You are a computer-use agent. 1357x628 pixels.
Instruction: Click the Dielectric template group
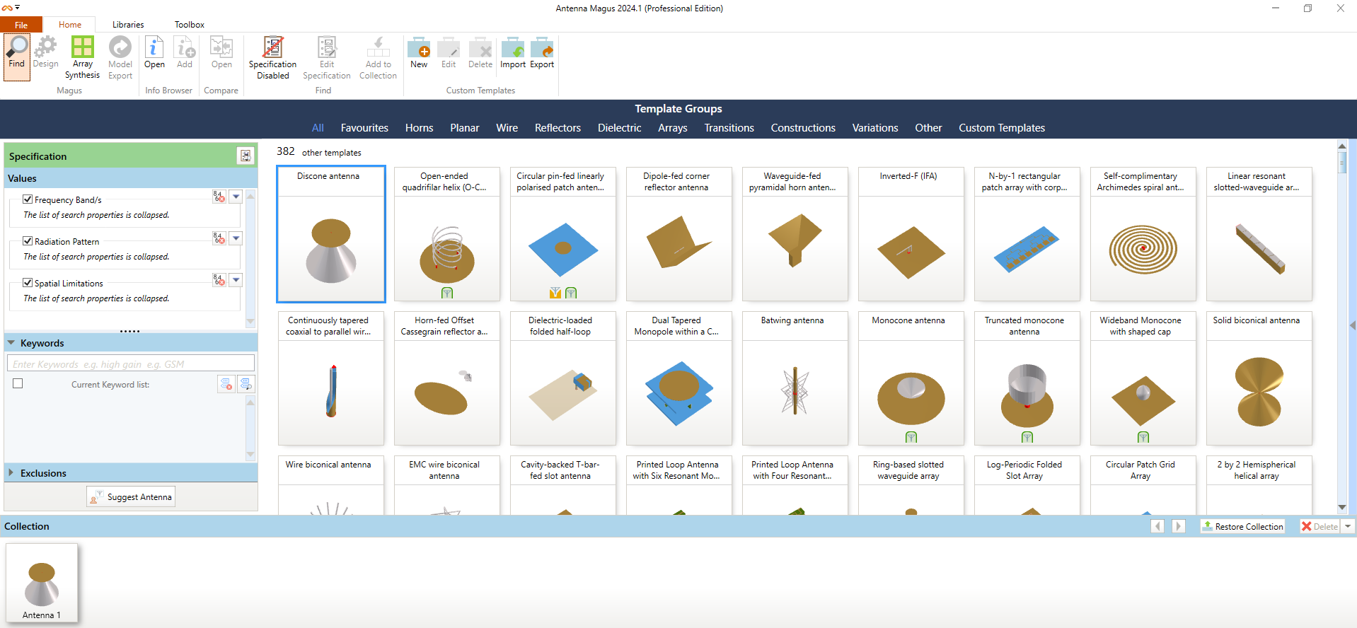[619, 128]
